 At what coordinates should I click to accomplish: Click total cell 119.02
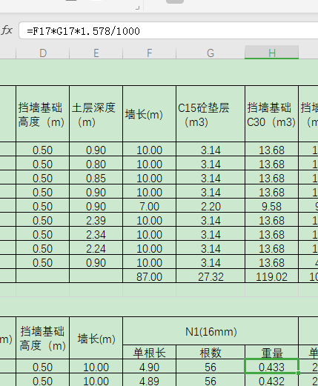[x=271, y=276]
